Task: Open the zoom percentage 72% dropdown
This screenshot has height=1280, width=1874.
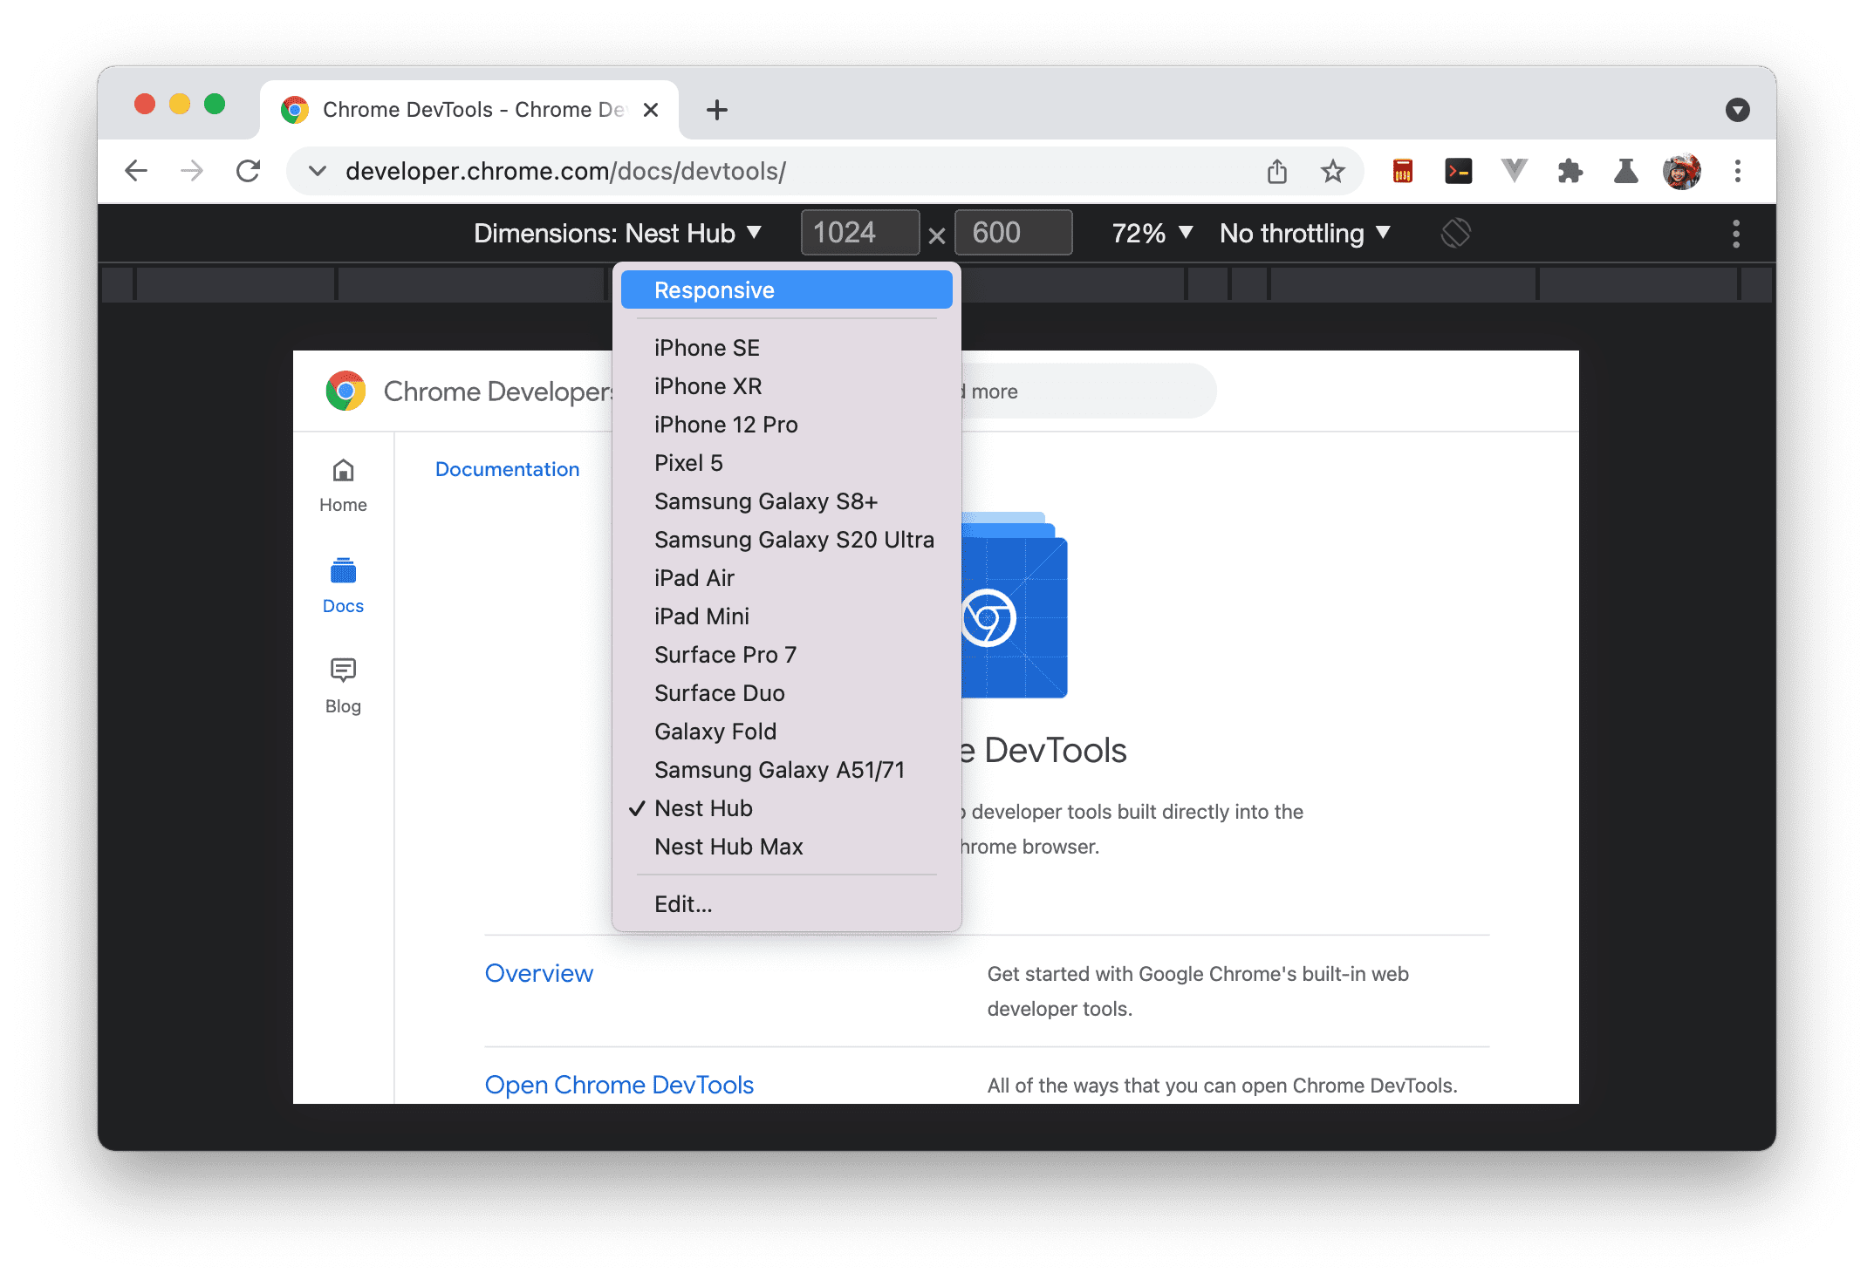Action: pos(1151,234)
